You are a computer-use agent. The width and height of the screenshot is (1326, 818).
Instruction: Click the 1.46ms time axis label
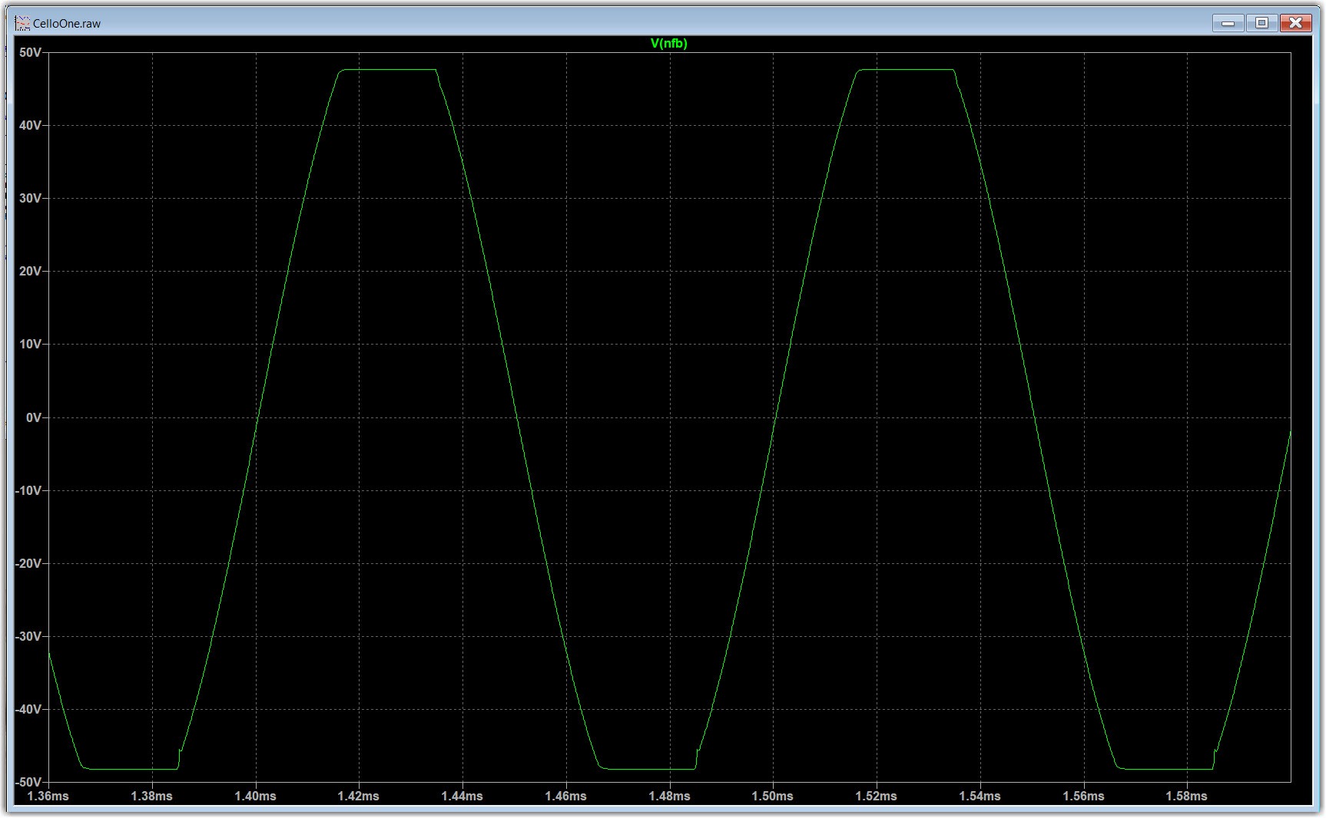pos(566,797)
